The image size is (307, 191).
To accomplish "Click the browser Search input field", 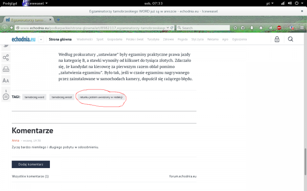I will point(205,28).
